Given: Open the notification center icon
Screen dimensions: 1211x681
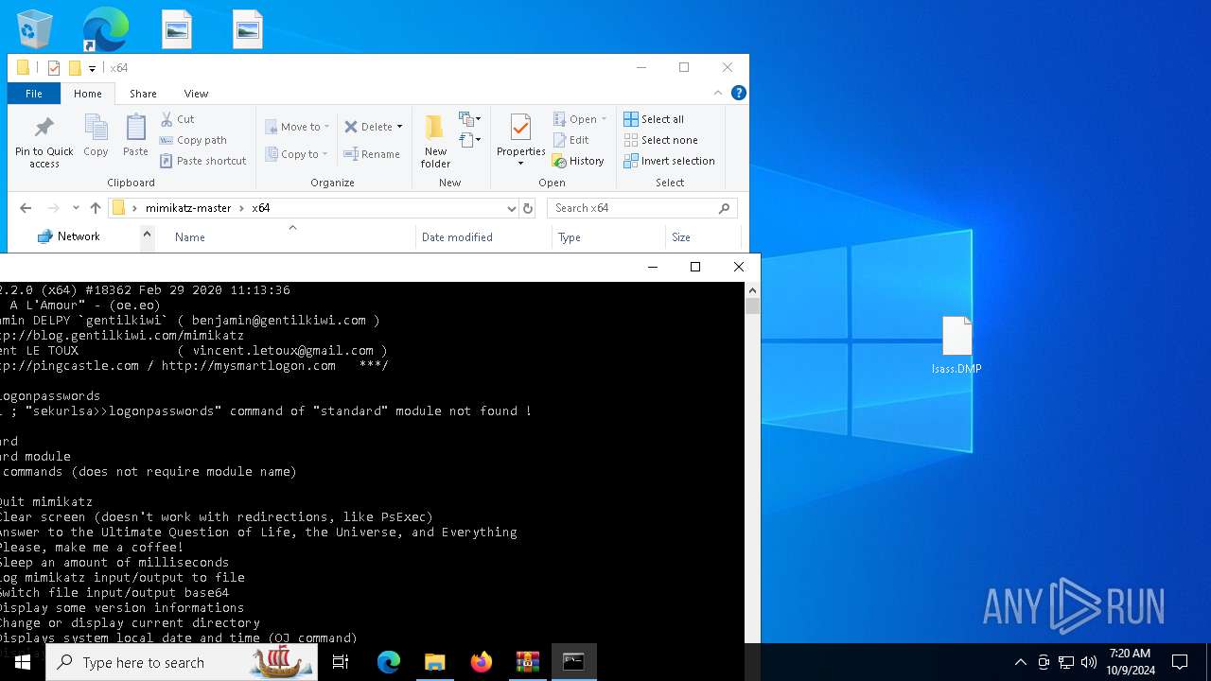Looking at the screenshot, I should [1180, 662].
